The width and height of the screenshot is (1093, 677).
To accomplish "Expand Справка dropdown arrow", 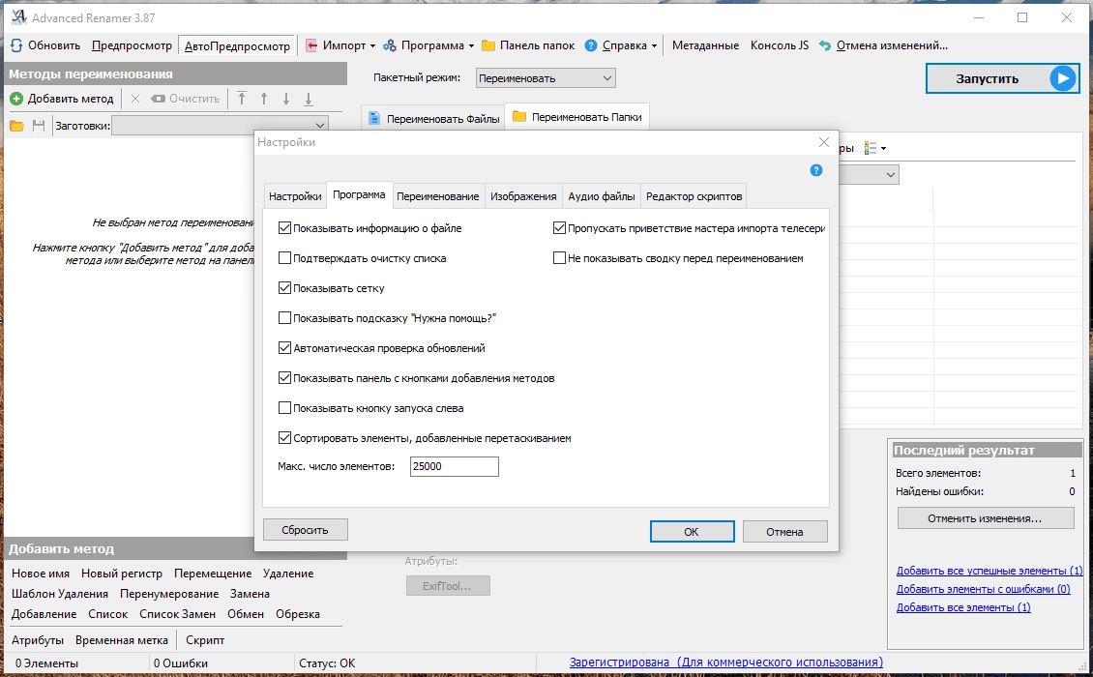I will pyautogui.click(x=654, y=46).
